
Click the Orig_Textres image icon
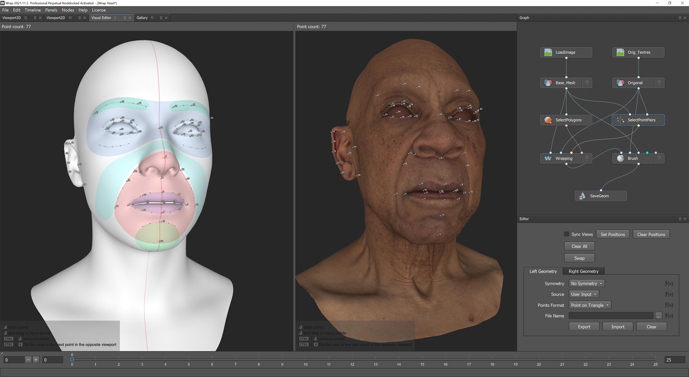[620, 52]
